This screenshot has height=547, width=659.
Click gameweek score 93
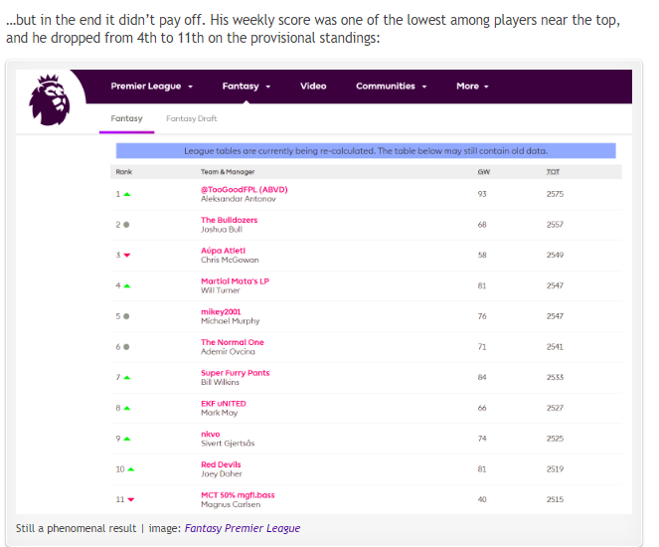click(482, 194)
